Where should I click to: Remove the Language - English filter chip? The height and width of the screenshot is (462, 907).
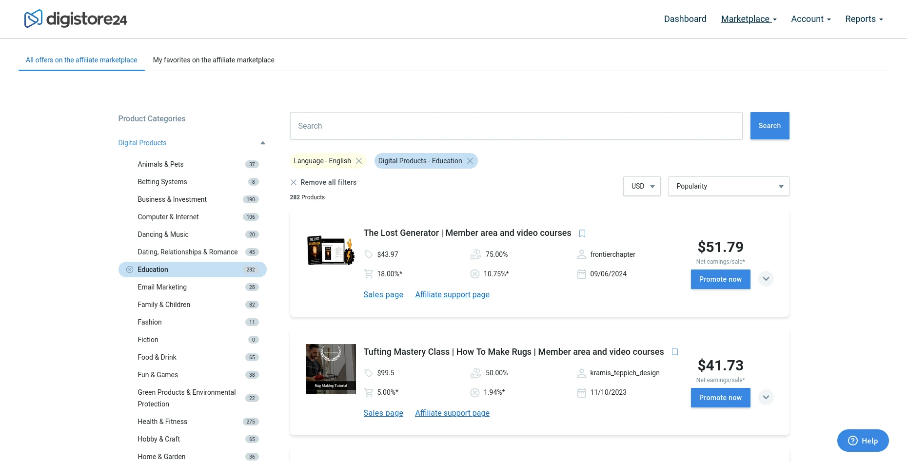[359, 160]
